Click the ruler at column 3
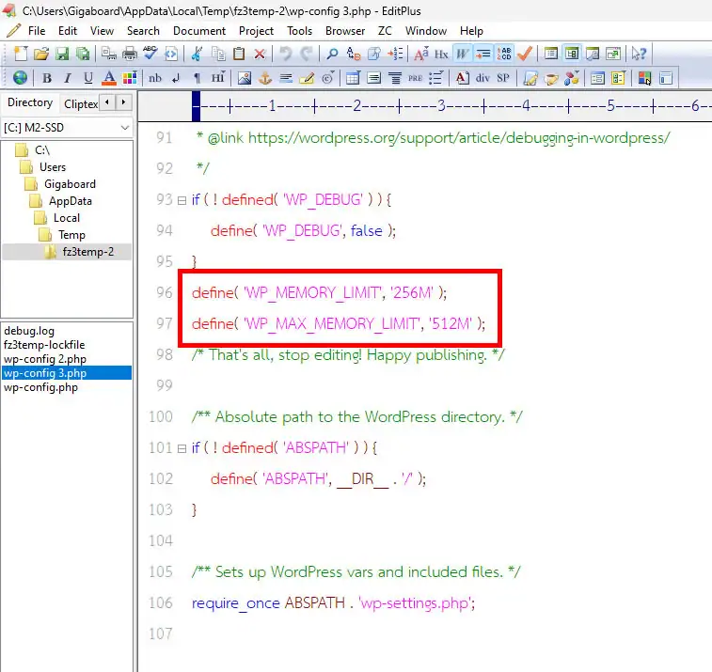Image resolution: width=712 pixels, height=672 pixels. [x=441, y=106]
